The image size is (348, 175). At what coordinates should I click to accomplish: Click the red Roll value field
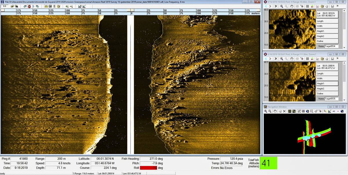148,168
